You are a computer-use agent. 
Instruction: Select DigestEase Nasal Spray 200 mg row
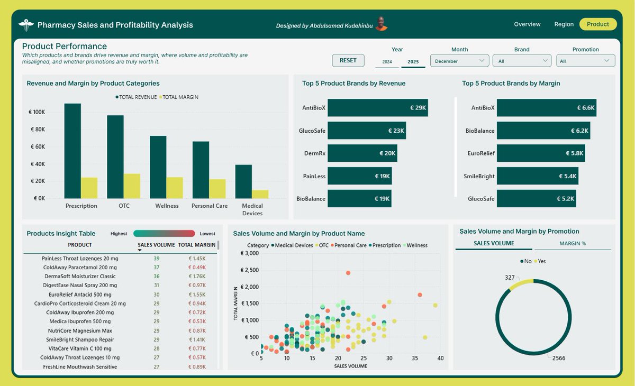tap(120, 286)
